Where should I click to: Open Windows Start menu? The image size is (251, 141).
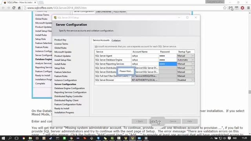pos(3,138)
